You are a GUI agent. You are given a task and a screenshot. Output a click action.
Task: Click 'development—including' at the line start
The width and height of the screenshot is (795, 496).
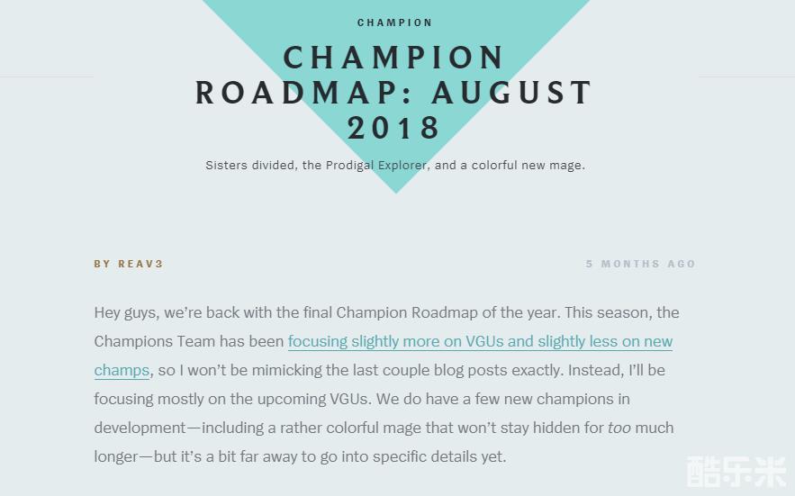click(179, 428)
